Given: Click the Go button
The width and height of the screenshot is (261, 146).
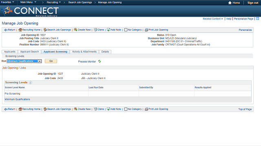Looking at the screenshot, I should (51, 61).
